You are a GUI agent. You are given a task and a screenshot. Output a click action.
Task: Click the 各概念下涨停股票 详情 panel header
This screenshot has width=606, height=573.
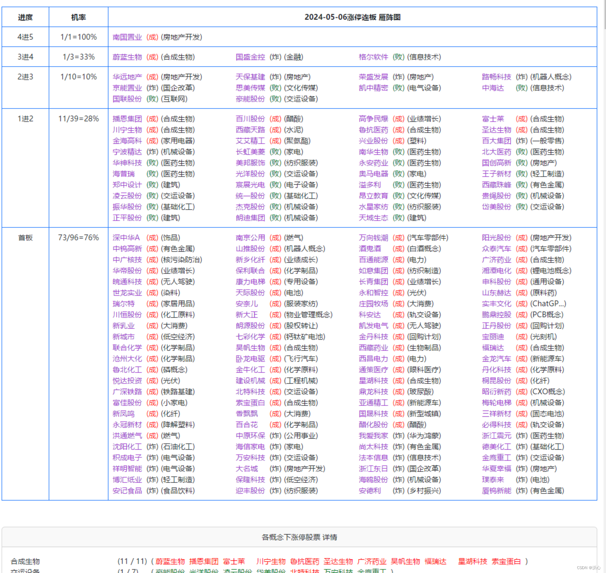point(299,537)
